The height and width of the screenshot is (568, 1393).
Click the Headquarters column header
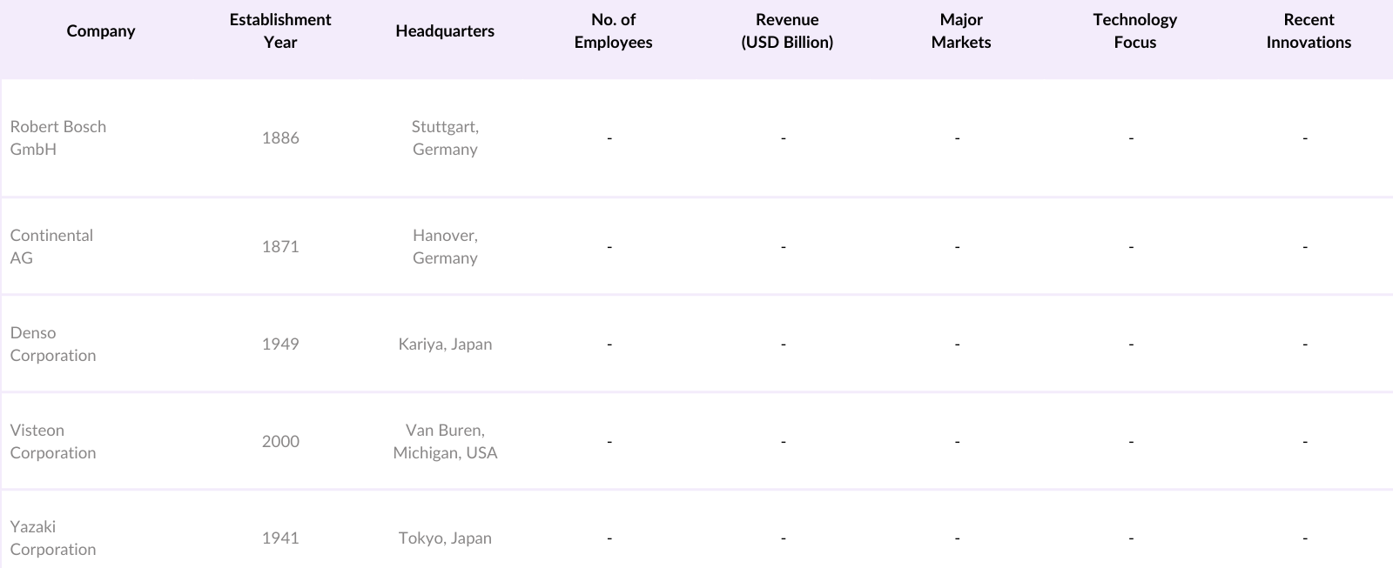445,31
